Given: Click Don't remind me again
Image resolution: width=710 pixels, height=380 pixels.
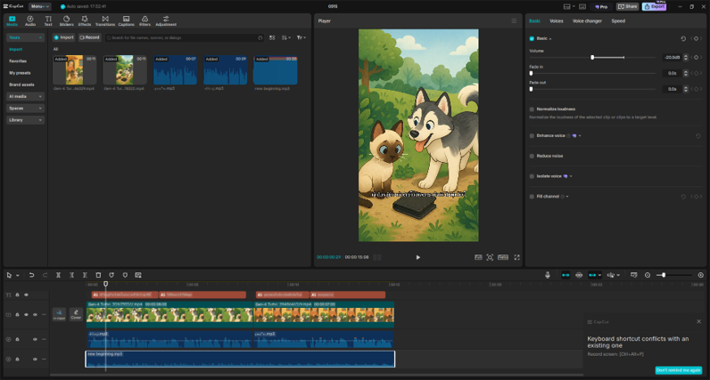Looking at the screenshot, I should pos(678,370).
